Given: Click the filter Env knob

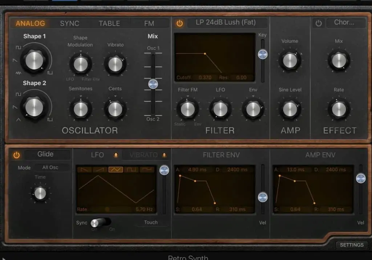Looking at the screenshot, I should pyautogui.click(x=253, y=109).
